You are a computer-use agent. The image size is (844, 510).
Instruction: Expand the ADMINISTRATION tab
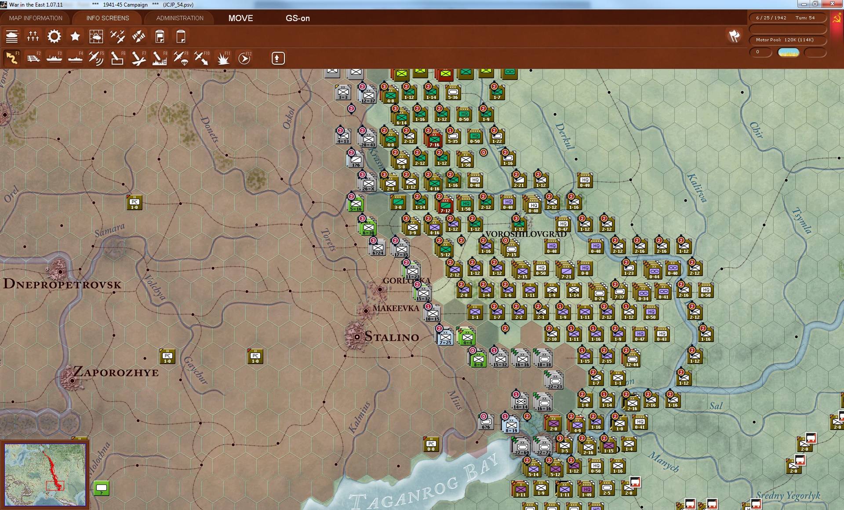pyautogui.click(x=180, y=18)
